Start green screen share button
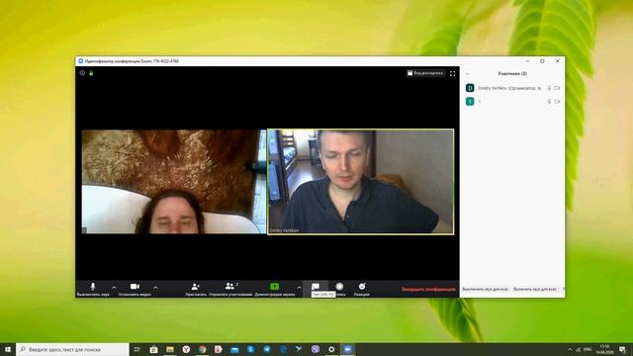This screenshot has height=356, width=633. point(275,289)
